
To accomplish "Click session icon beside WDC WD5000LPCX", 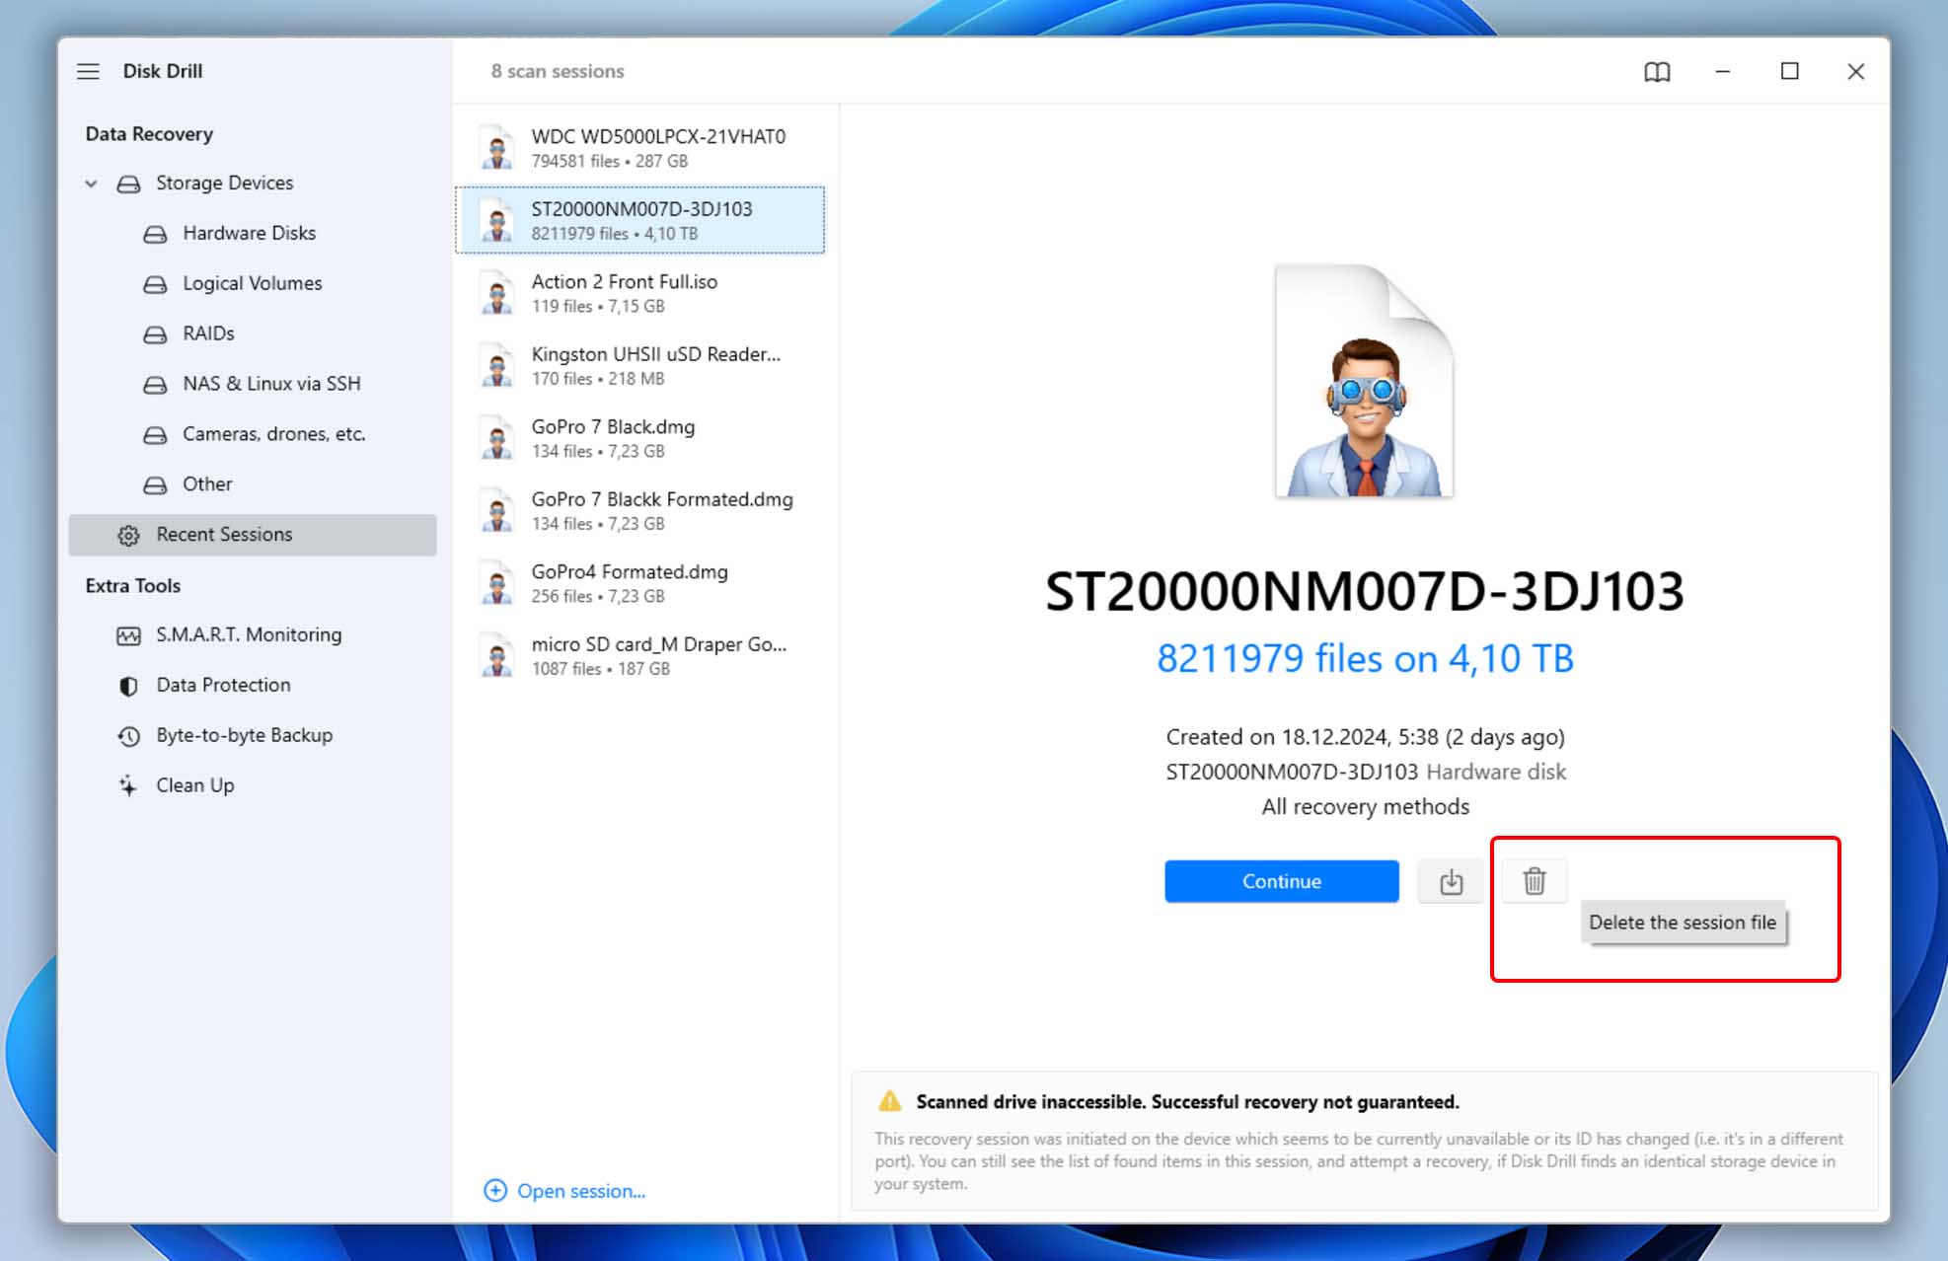I will pos(496,148).
